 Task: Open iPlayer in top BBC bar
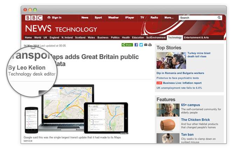(129, 18)
